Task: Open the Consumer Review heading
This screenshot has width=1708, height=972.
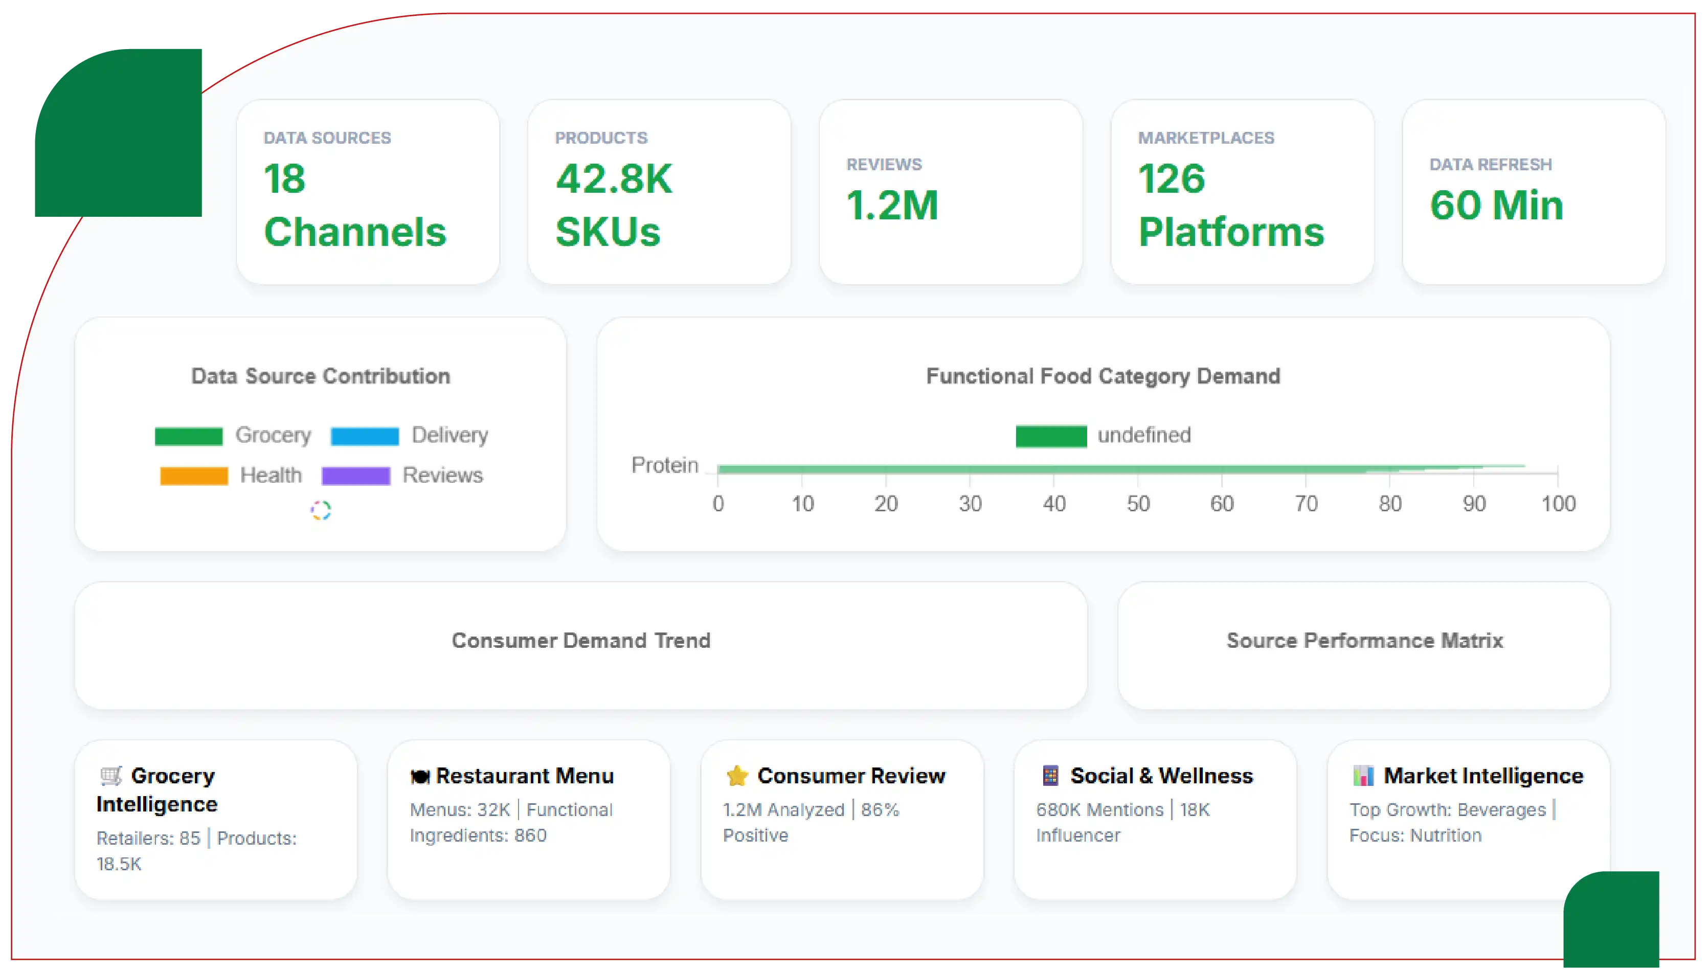Action: click(x=851, y=776)
